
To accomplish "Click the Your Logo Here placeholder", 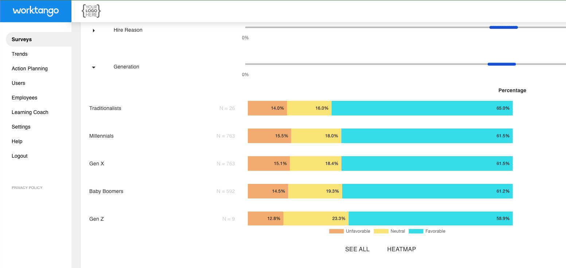I will [91, 11].
